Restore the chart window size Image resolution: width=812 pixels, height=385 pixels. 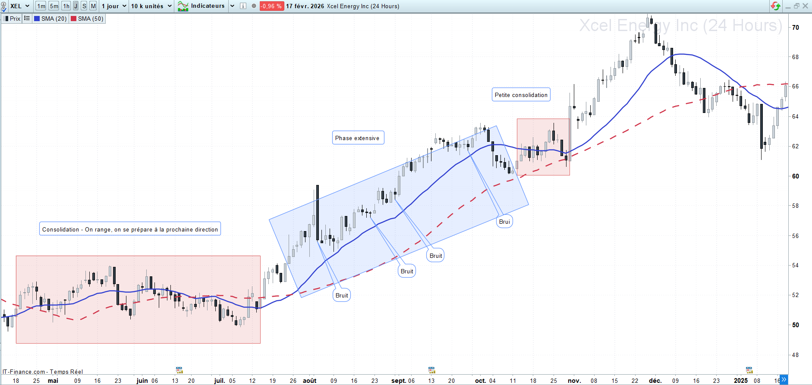coord(796,6)
